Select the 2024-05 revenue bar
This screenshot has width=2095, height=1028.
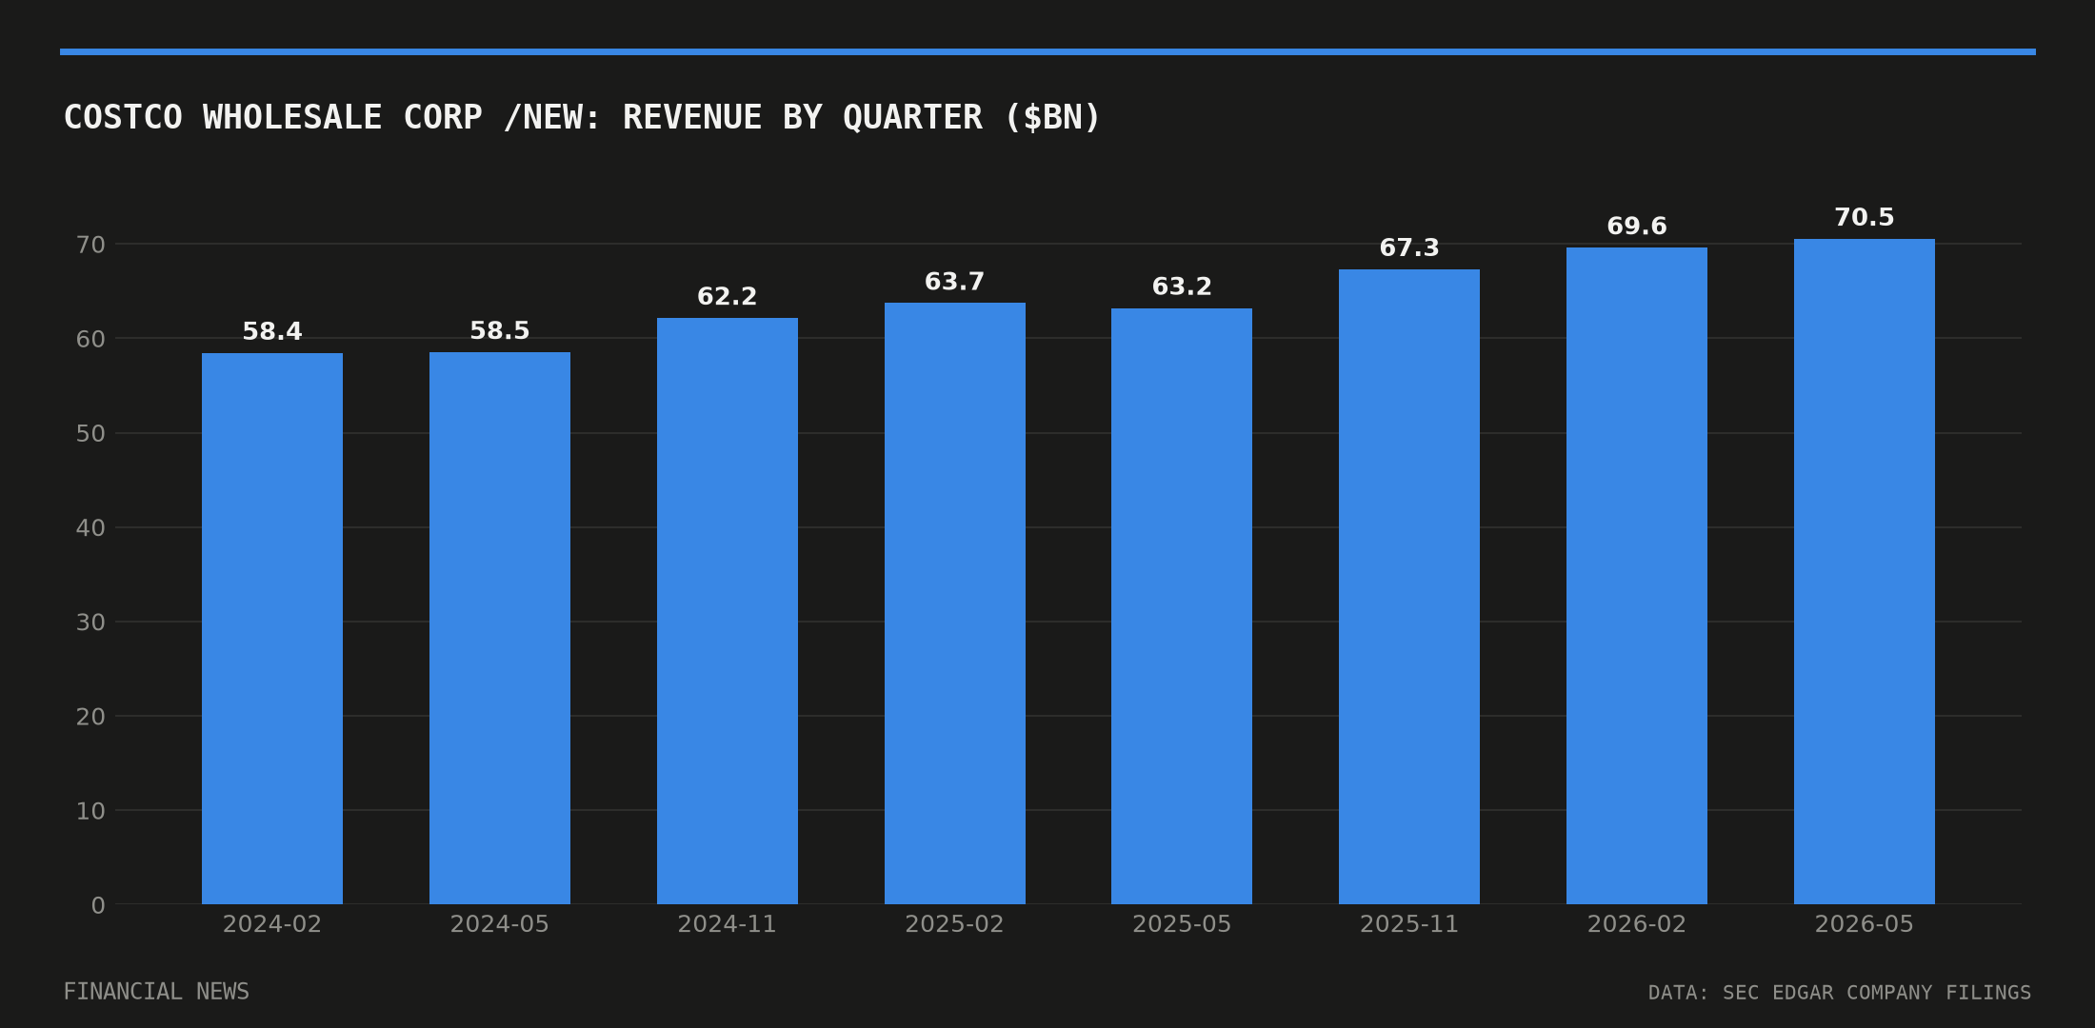[500, 628]
